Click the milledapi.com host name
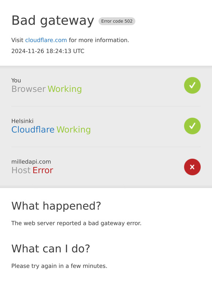The height and width of the screenshot is (283, 212). pos(31,162)
